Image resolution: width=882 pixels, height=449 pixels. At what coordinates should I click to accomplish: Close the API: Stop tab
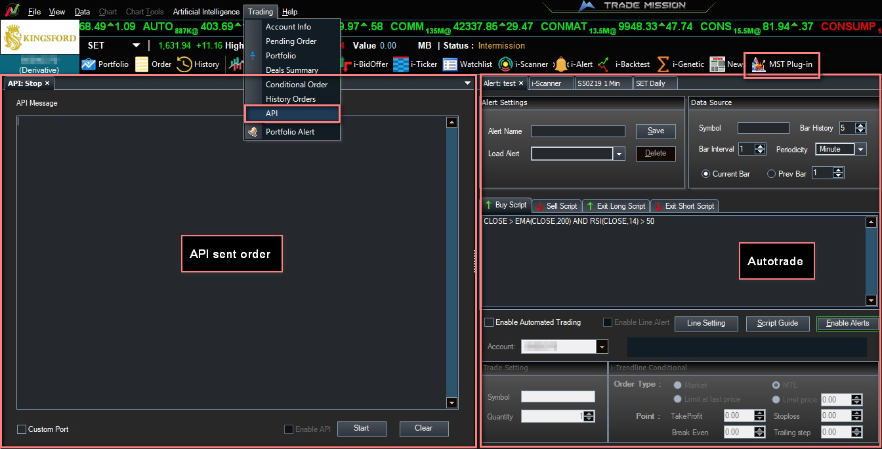[47, 83]
